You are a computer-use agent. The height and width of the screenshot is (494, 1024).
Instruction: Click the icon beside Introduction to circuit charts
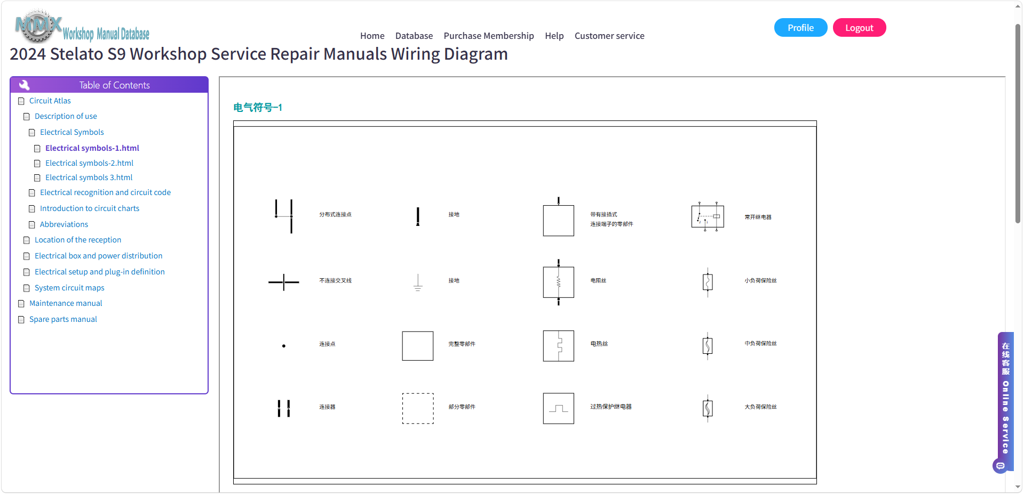click(x=32, y=209)
